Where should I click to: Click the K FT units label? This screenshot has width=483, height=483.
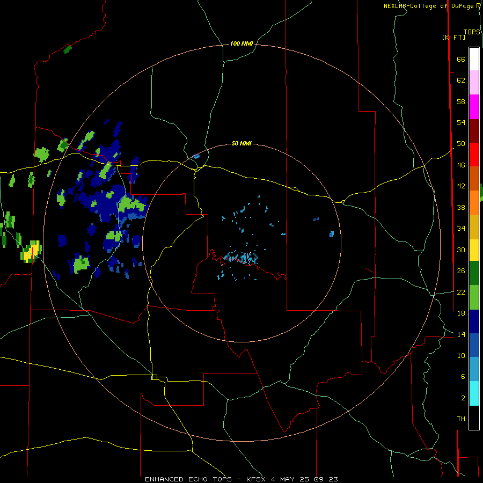(453, 37)
